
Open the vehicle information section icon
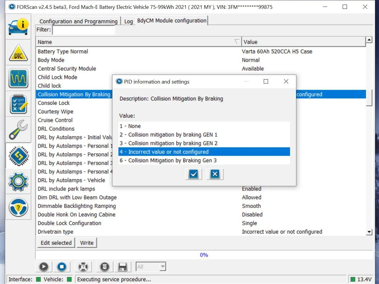tap(18, 27)
